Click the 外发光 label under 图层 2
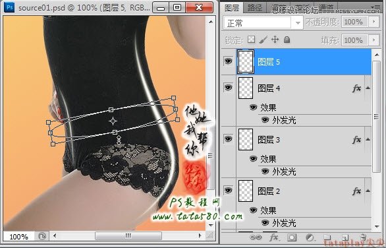The width and height of the screenshot is (386, 248). tap(284, 223)
